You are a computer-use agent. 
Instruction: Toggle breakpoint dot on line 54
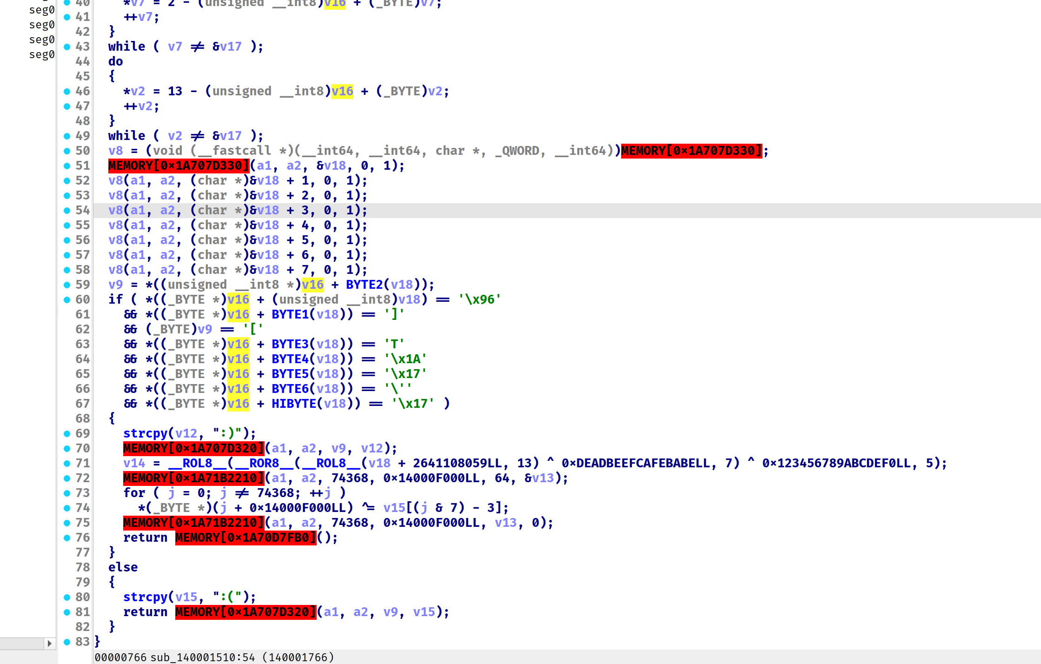click(x=67, y=210)
